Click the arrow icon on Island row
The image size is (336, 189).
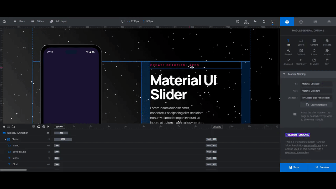coord(49,145)
